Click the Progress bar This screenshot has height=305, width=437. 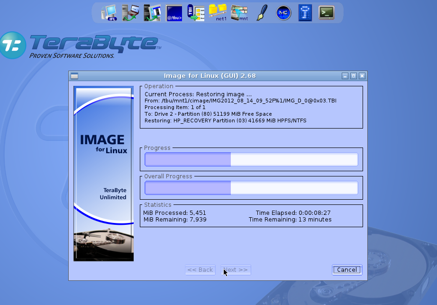[251, 159]
